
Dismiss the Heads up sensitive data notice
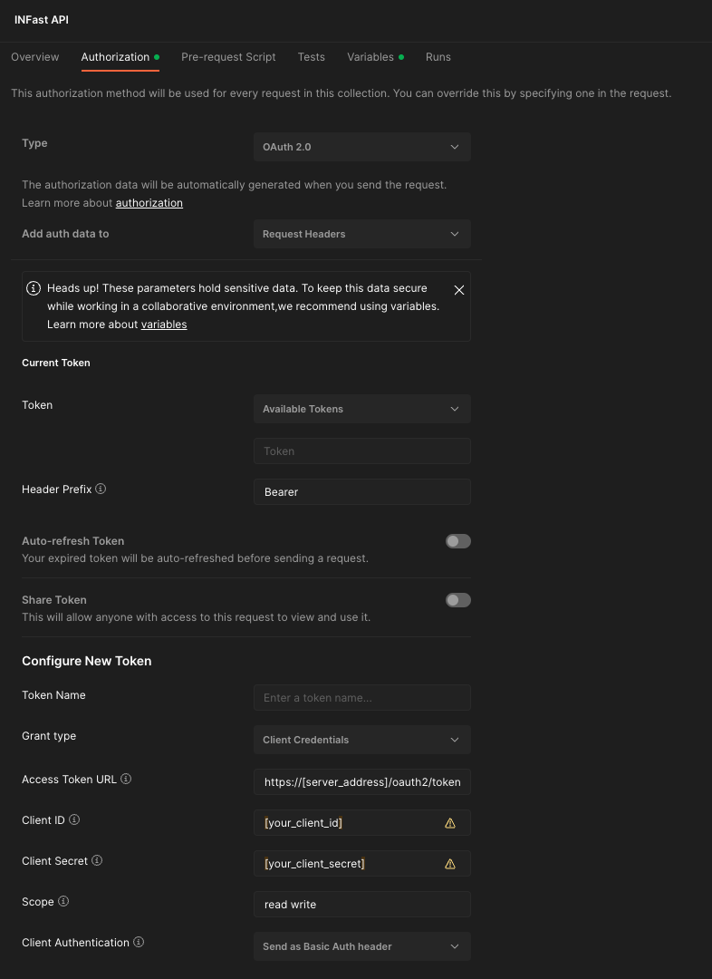click(459, 290)
